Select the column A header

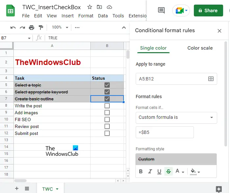(52, 46)
